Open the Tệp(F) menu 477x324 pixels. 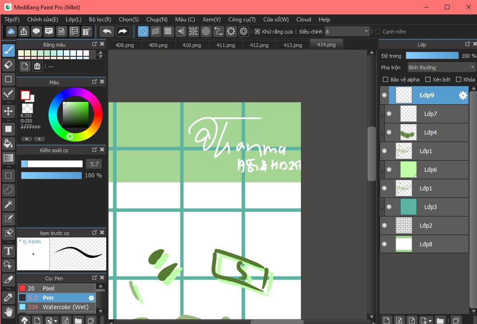tap(12, 20)
